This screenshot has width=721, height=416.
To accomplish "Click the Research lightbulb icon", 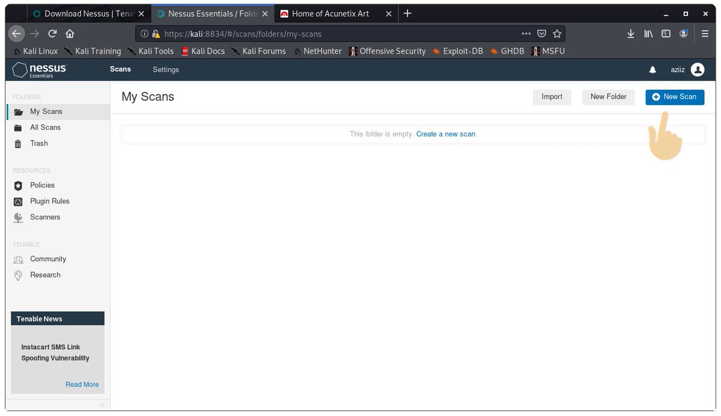I will pyautogui.click(x=18, y=275).
